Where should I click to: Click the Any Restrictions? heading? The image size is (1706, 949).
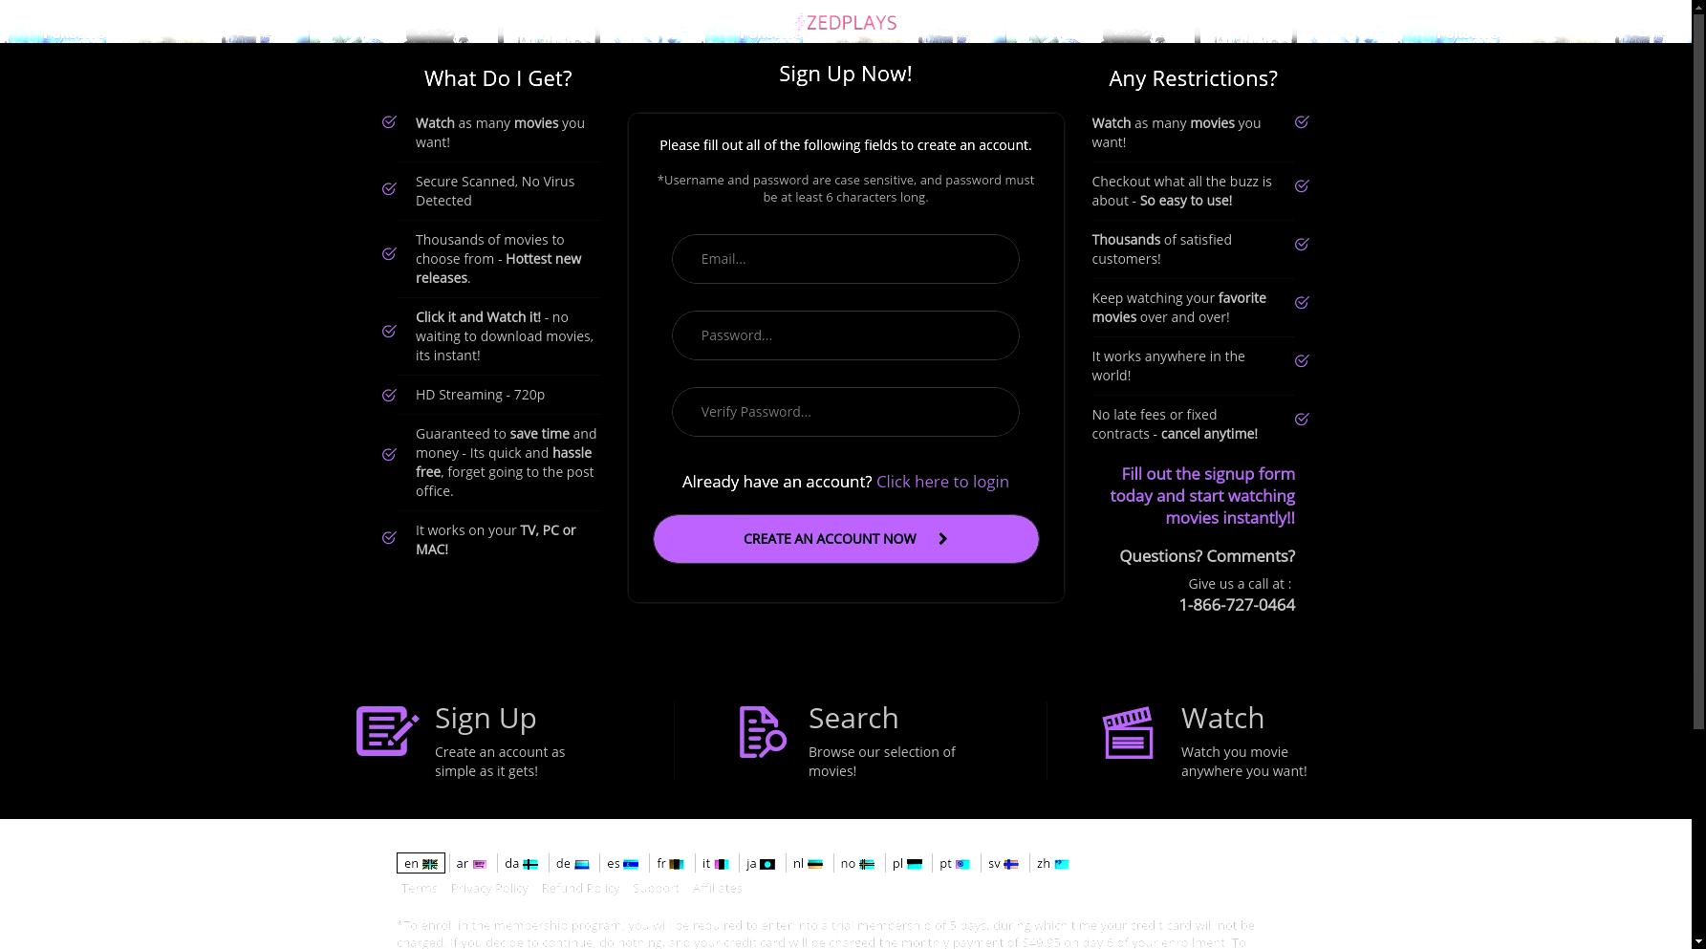point(1193,79)
